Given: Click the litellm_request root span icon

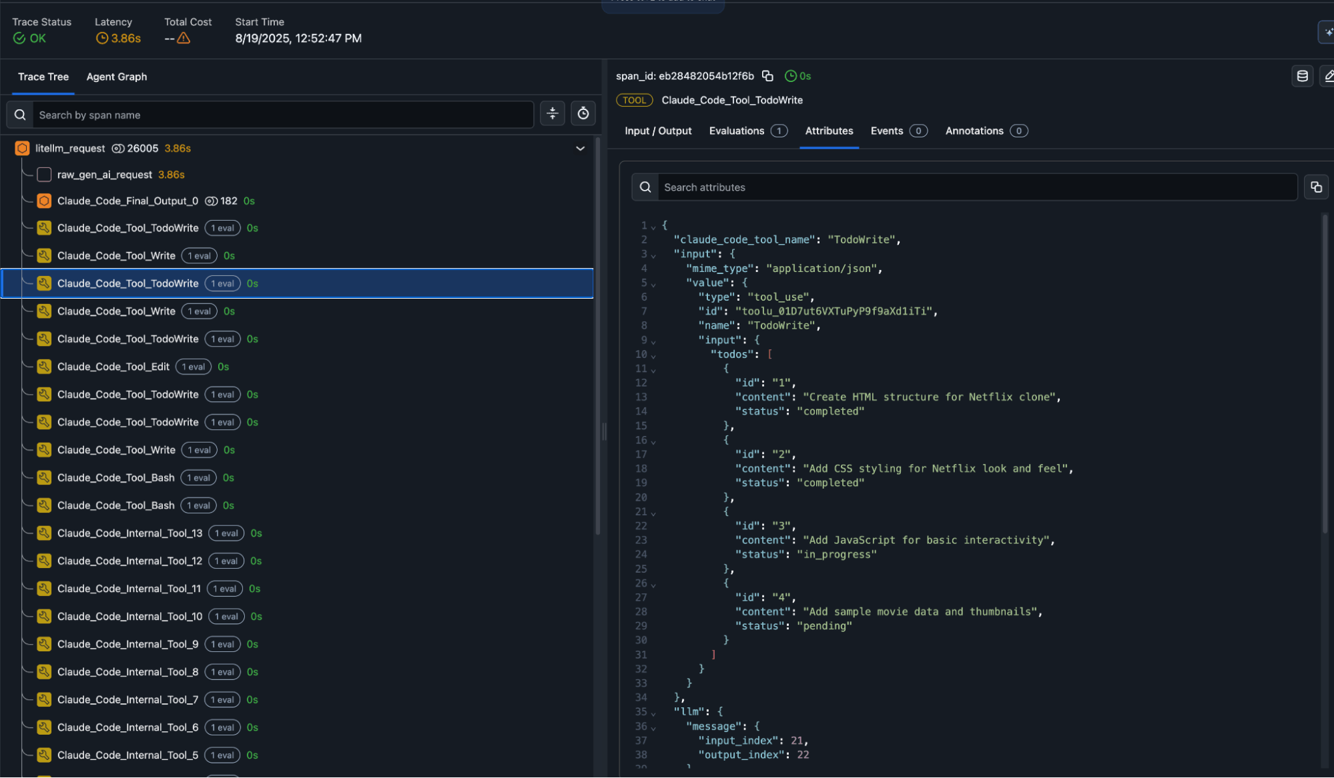Looking at the screenshot, I should click(22, 148).
